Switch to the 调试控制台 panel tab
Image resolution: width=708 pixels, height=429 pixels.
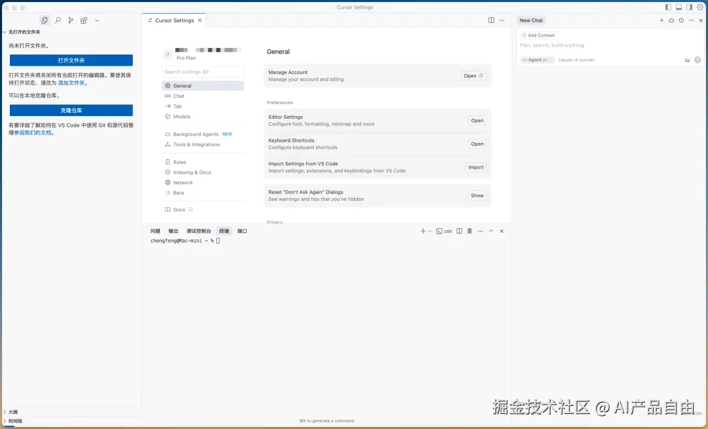click(199, 231)
